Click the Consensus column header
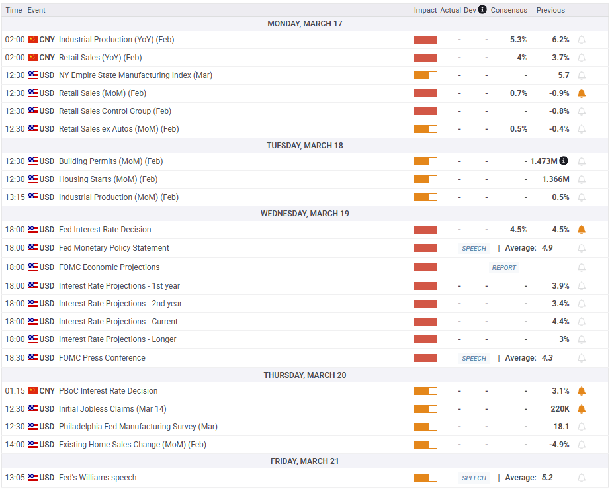 (509, 10)
